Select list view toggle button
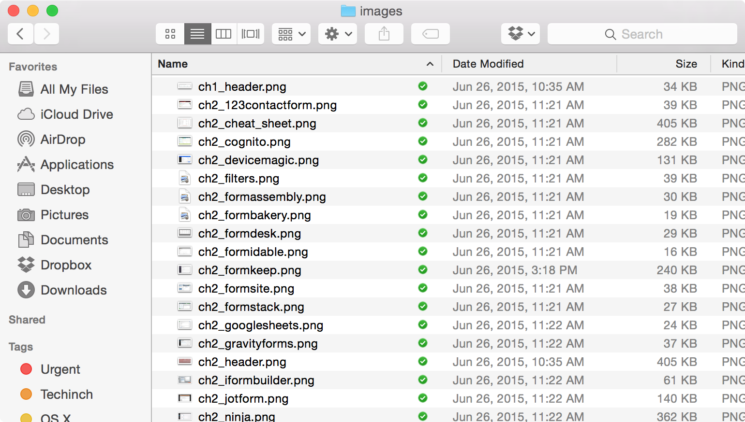This screenshot has height=422, width=745. (x=197, y=34)
